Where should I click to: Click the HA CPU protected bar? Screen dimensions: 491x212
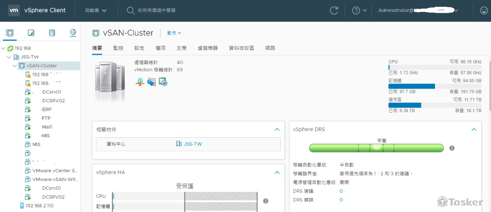tap(185, 196)
